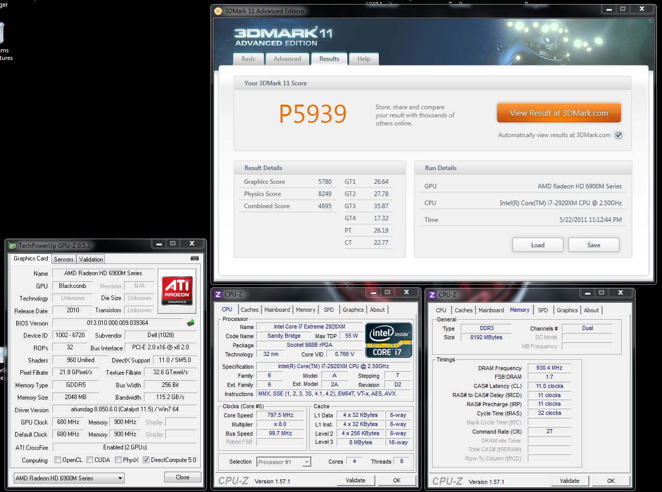Click the DRAM Frequency value 930.4 MHz
Viewport: 662px width, 492px height.
point(549,368)
